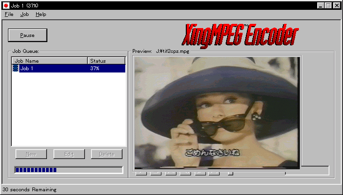
Task: Click the video preview image
Action: [217, 113]
